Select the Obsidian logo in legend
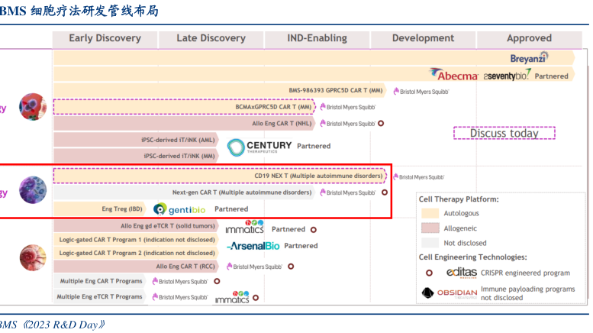This screenshot has width=593, height=333. pos(449,293)
